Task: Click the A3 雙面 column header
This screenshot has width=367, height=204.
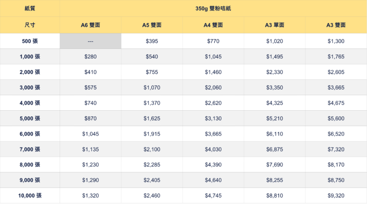Action: tap(336, 25)
